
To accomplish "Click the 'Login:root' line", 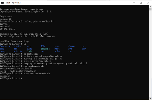I will pyautogui.click(x=6, y=16).
